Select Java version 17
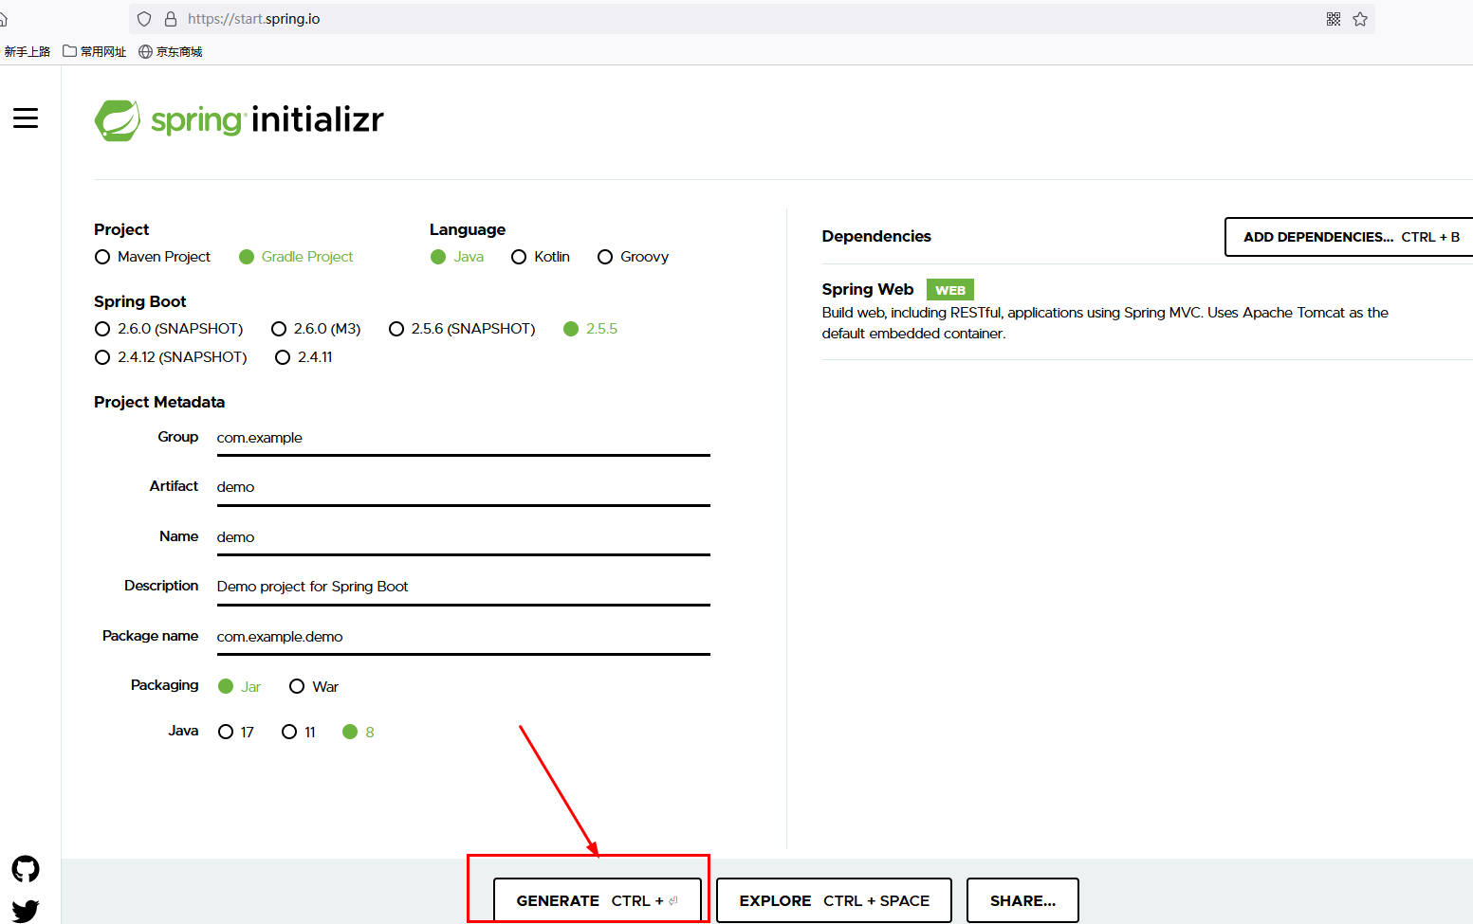The image size is (1473, 924). pyautogui.click(x=225, y=731)
